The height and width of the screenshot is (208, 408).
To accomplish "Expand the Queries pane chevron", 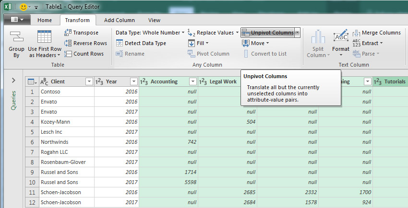I will click(13, 81).
